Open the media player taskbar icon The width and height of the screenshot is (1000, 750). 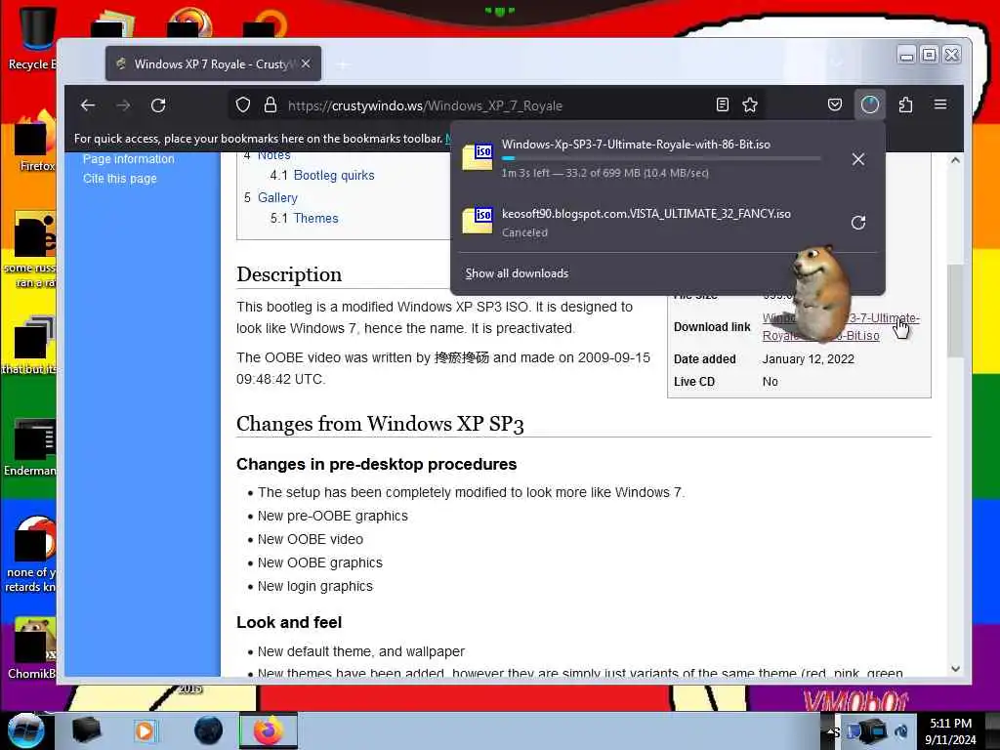pyautogui.click(x=145, y=730)
